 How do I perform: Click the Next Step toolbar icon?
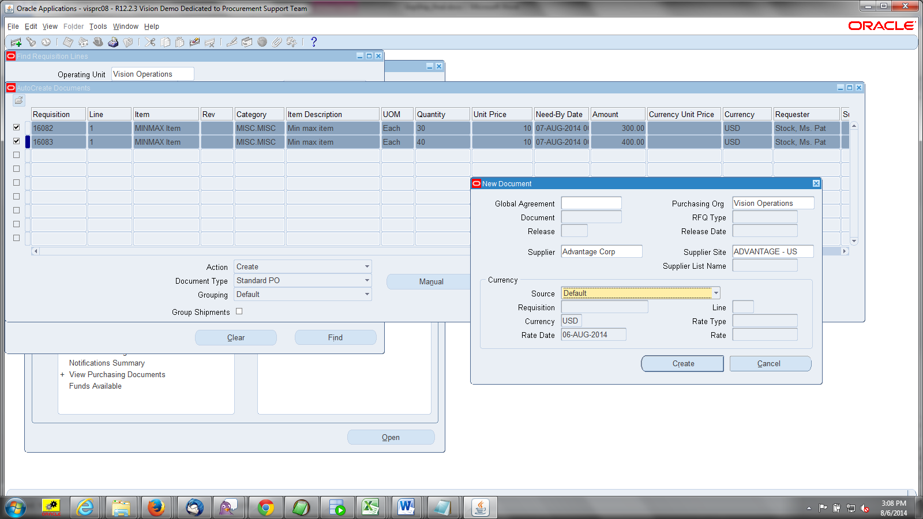pos(83,42)
